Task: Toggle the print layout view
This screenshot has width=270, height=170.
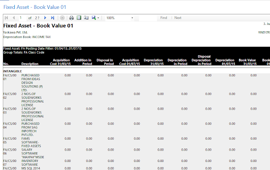Action: 79,18
